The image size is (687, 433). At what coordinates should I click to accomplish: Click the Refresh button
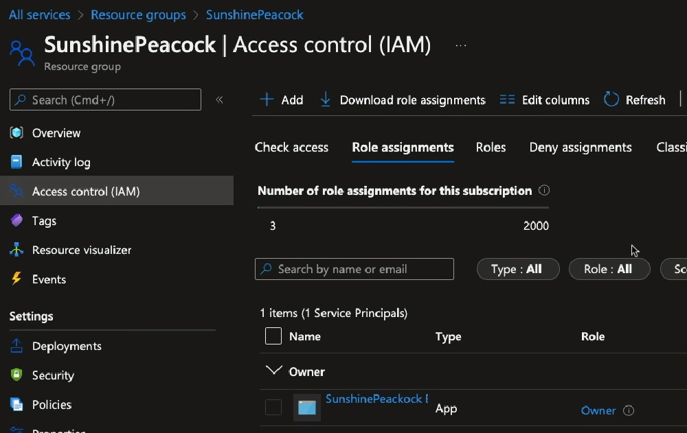pyautogui.click(x=634, y=100)
